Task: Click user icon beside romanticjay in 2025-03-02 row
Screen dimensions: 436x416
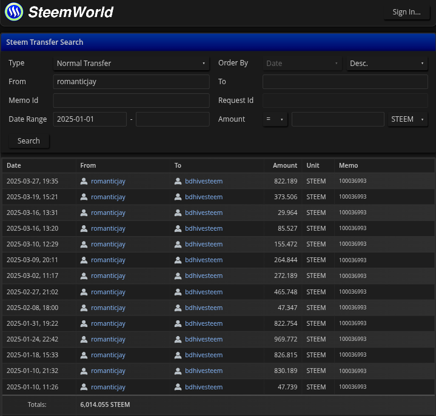Action: (x=84, y=276)
